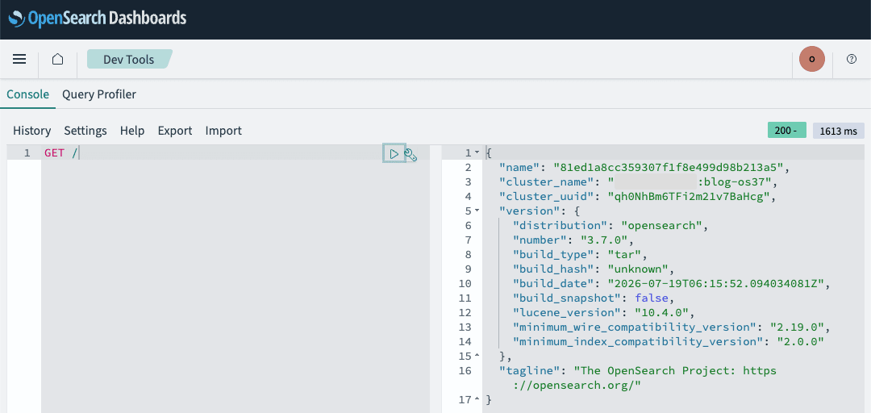Click the 200 status badge

(x=786, y=131)
